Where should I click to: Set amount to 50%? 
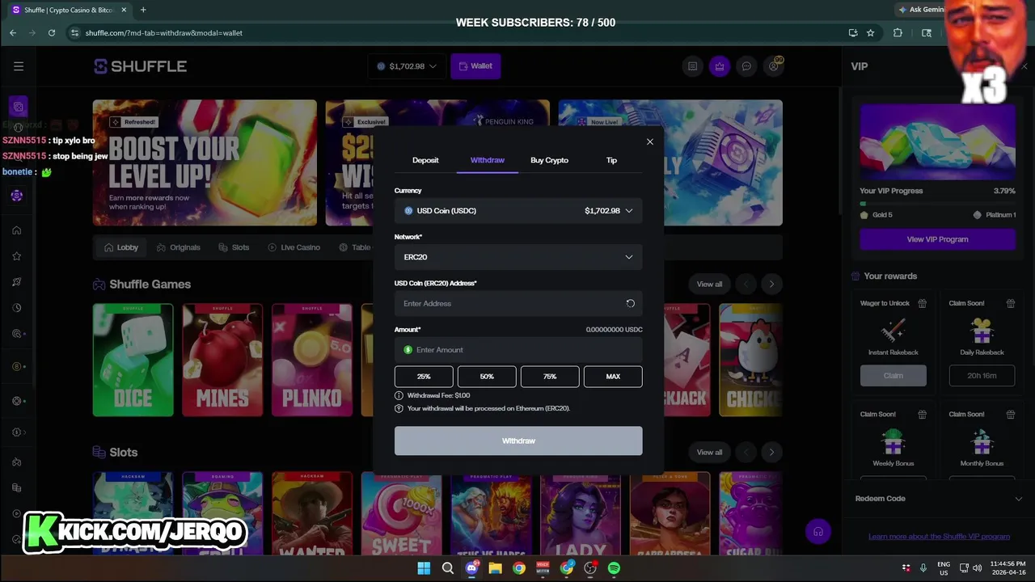487,377
